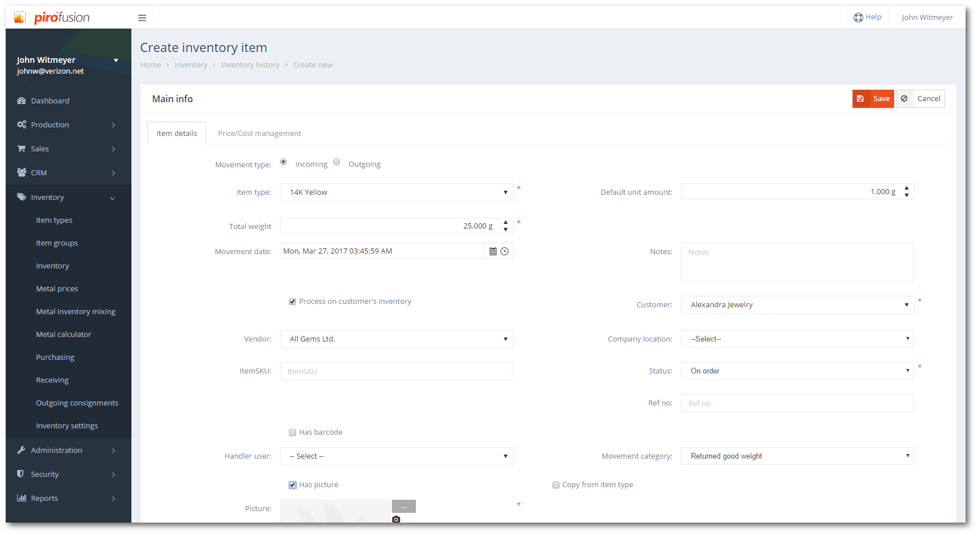Click the Help lifebuoy icon
The image size is (977, 534).
point(858,18)
